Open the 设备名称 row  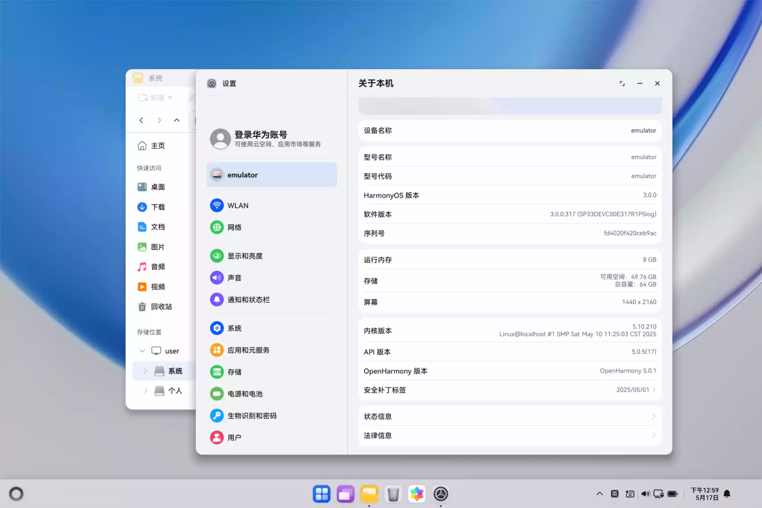pos(510,131)
